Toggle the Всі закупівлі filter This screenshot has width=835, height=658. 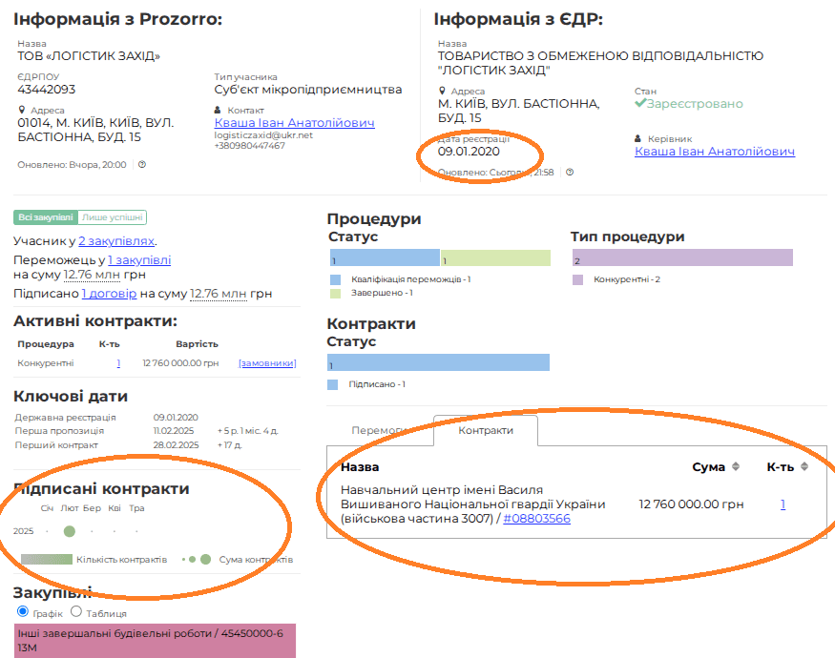click(x=45, y=217)
